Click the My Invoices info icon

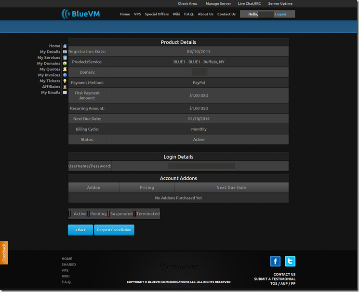(65, 75)
